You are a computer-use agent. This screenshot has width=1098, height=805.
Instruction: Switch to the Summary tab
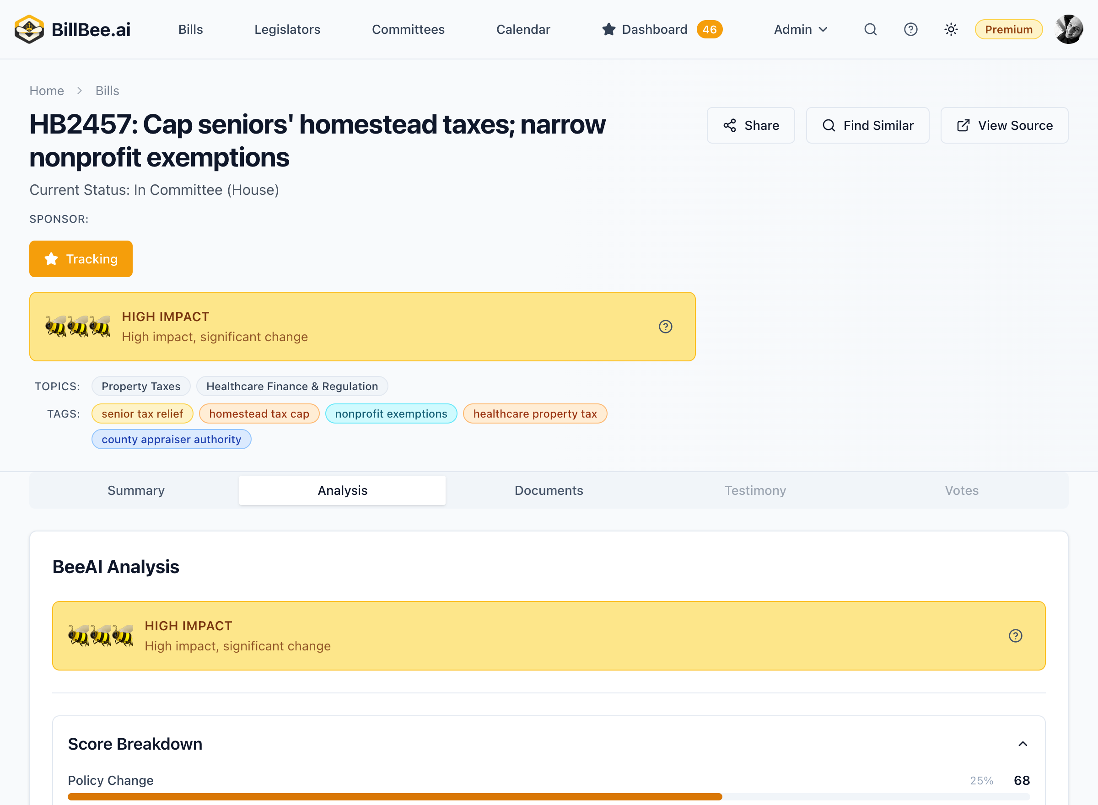click(136, 490)
